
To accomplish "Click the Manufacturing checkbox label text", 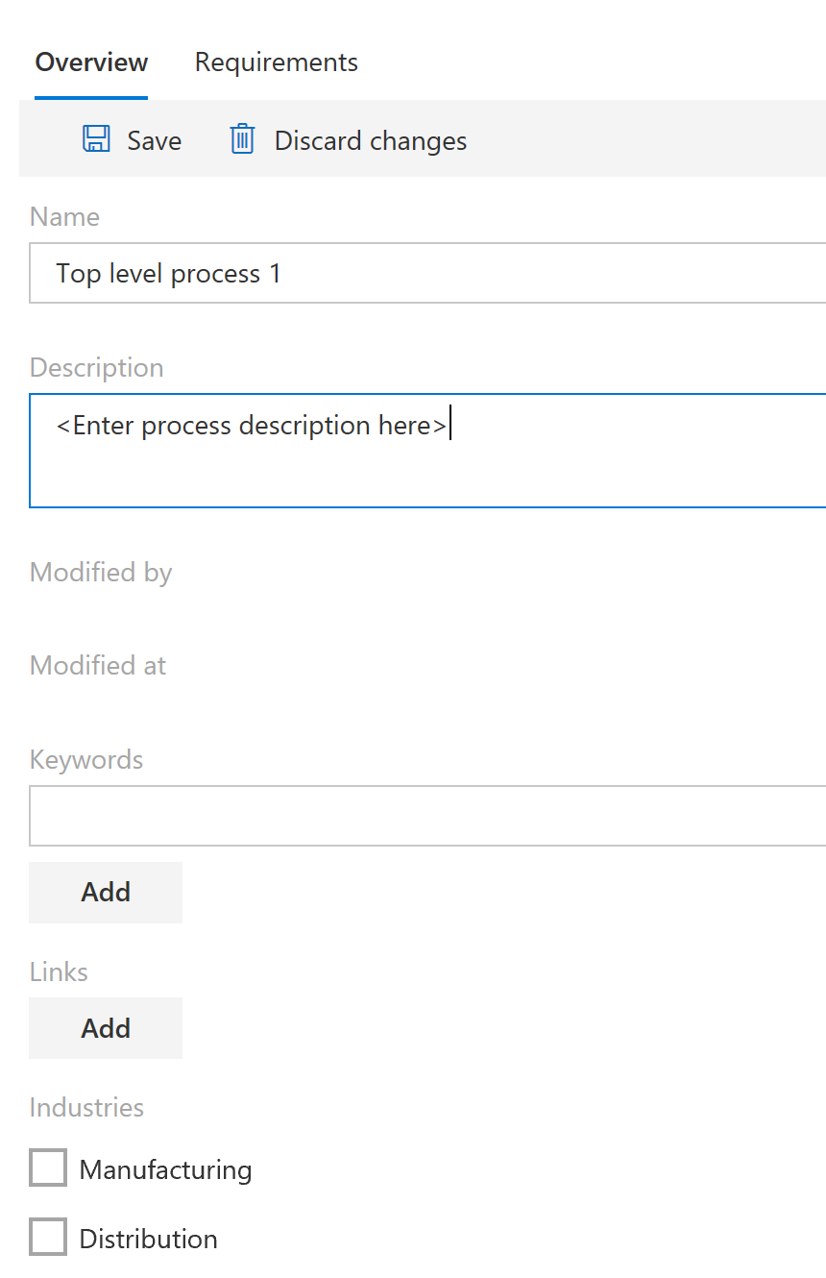I will tap(165, 1169).
